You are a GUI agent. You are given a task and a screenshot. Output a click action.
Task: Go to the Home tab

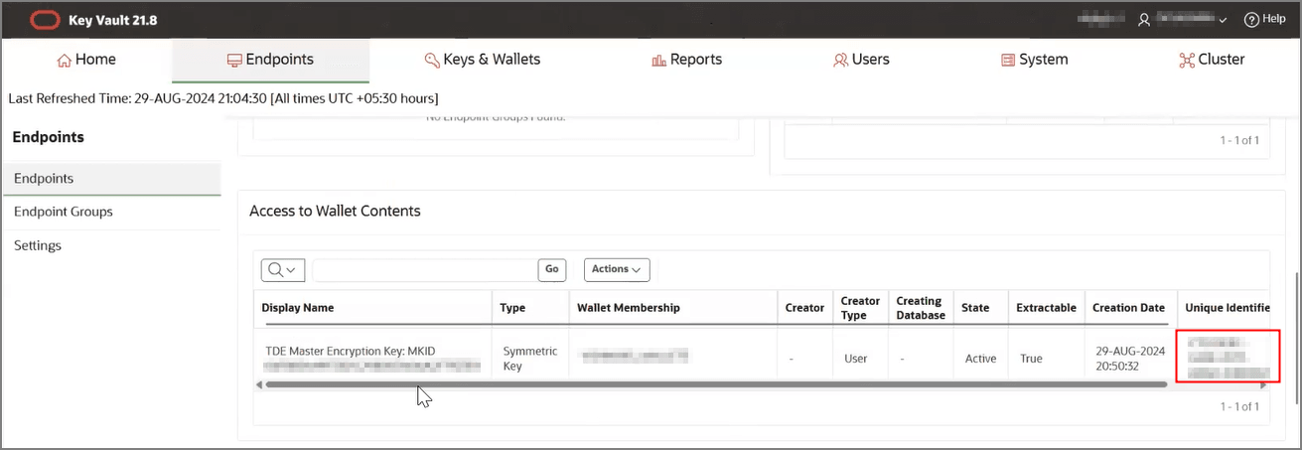tap(86, 60)
